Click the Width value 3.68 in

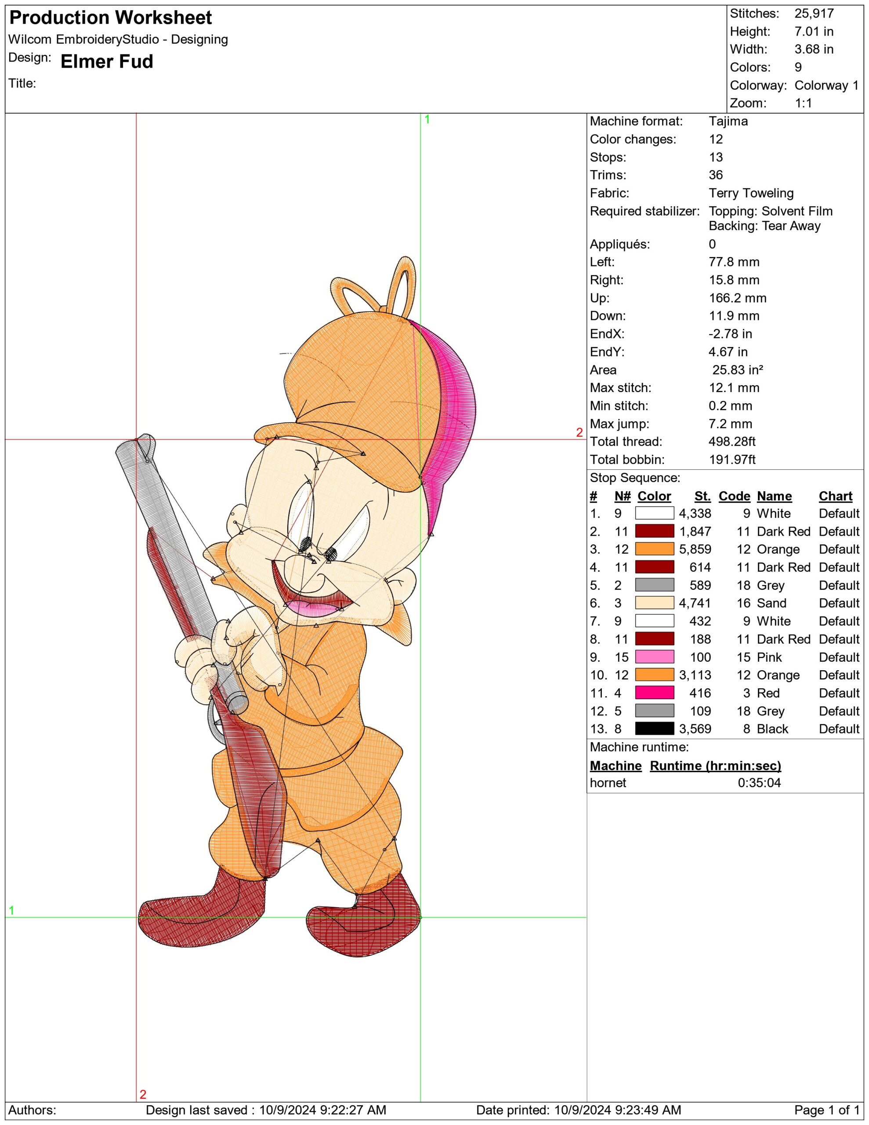click(x=814, y=50)
